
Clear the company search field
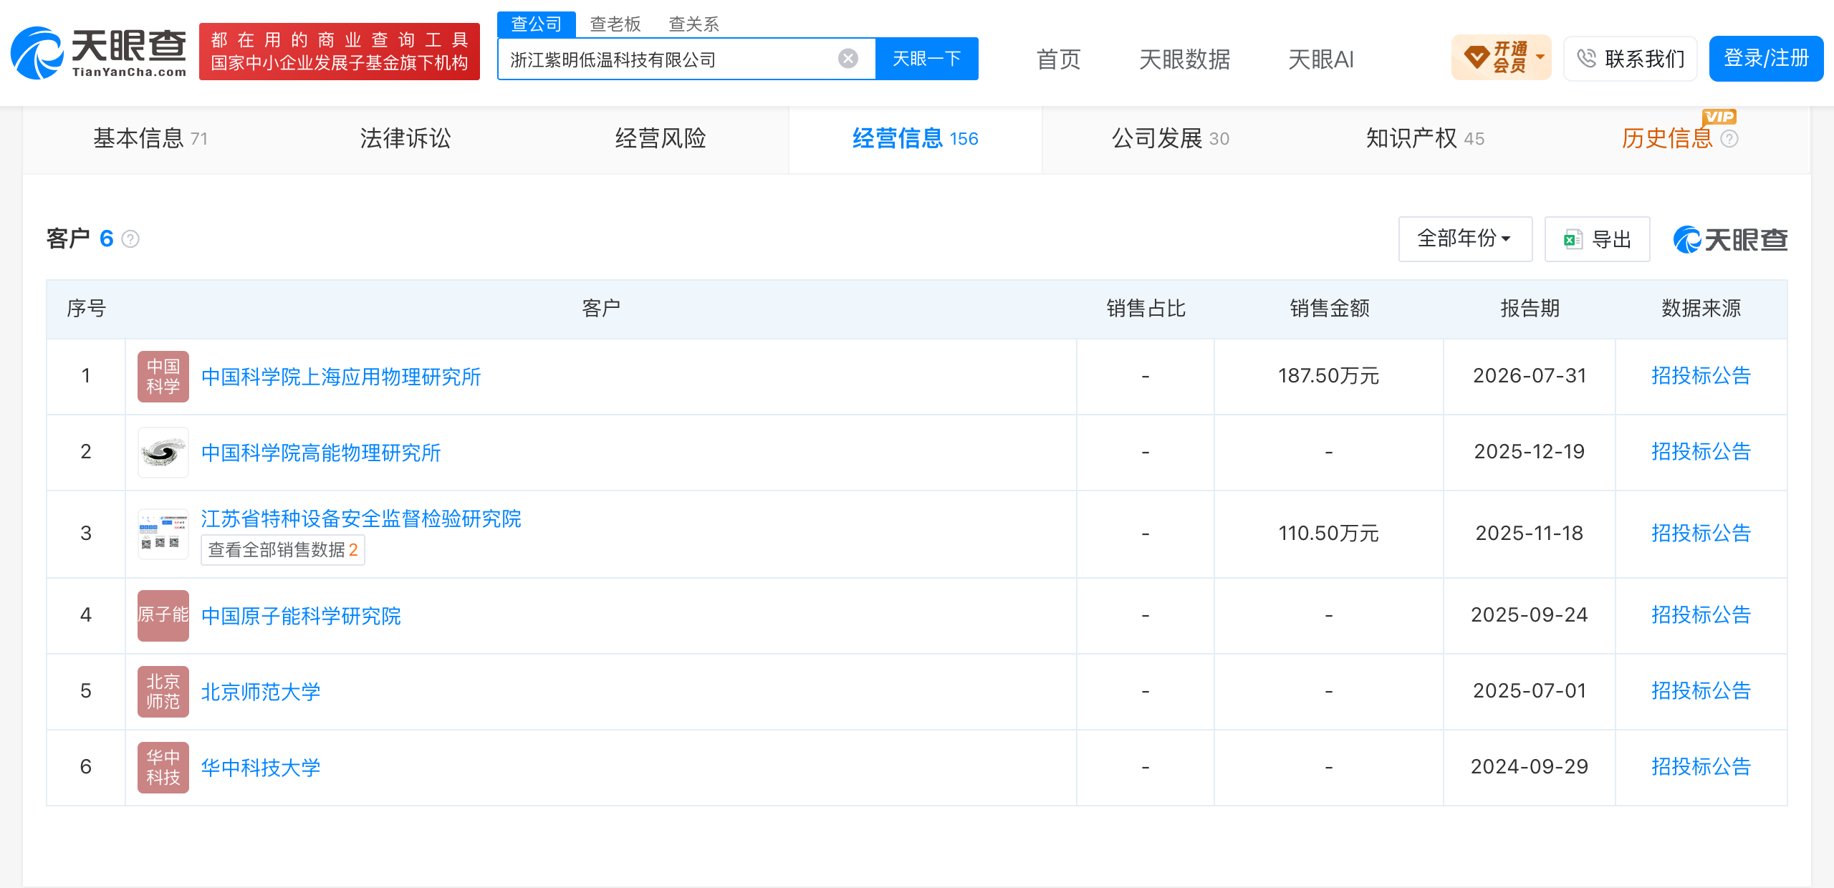848,59
